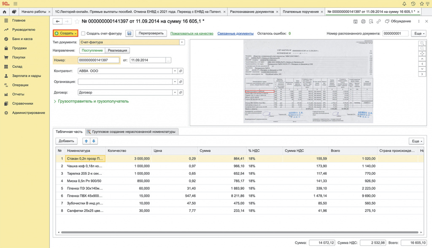Open Договор dropdown list

coord(175,92)
